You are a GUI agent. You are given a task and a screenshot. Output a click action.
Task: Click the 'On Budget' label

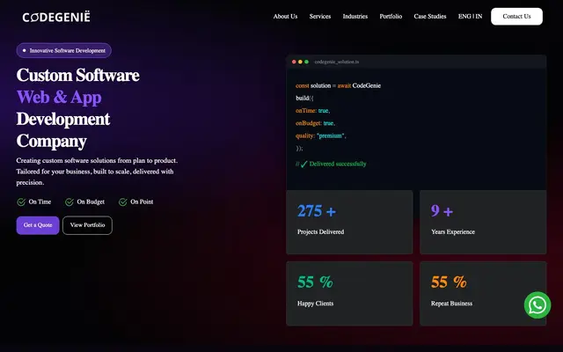click(x=91, y=202)
